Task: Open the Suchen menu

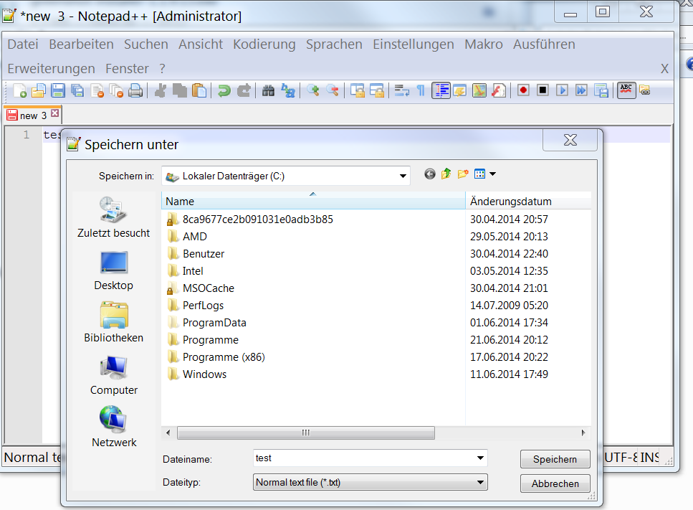Action: (146, 44)
